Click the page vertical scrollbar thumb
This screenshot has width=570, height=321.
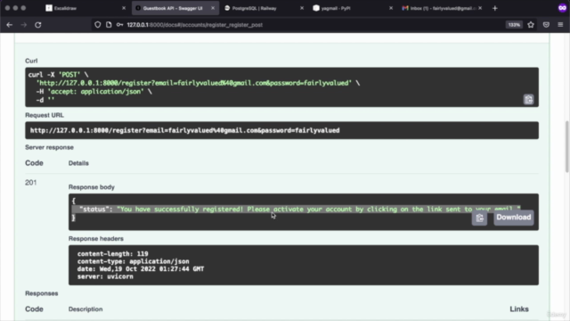pos(566,146)
